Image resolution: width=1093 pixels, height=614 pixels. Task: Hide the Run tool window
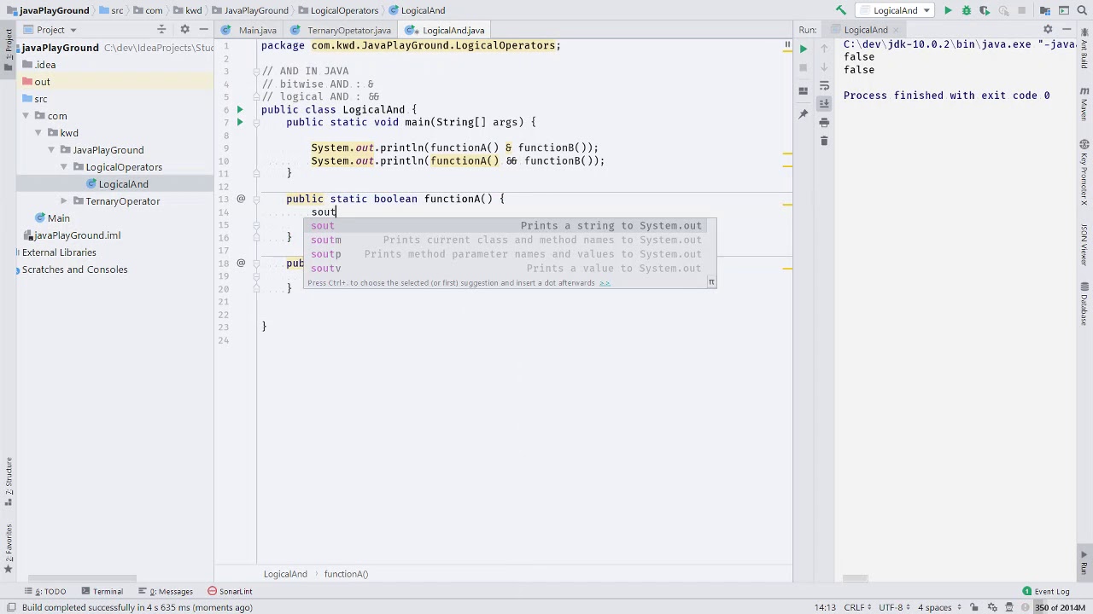[x=1066, y=30]
